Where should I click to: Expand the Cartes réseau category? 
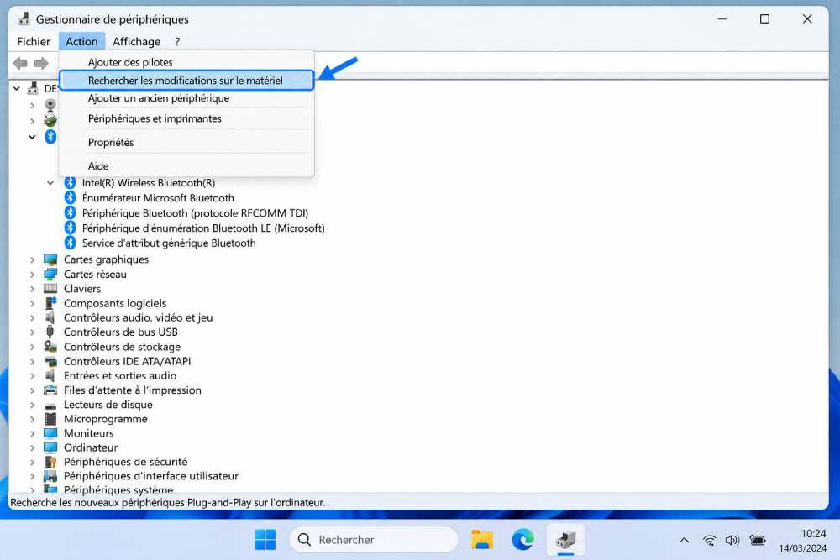[32, 274]
